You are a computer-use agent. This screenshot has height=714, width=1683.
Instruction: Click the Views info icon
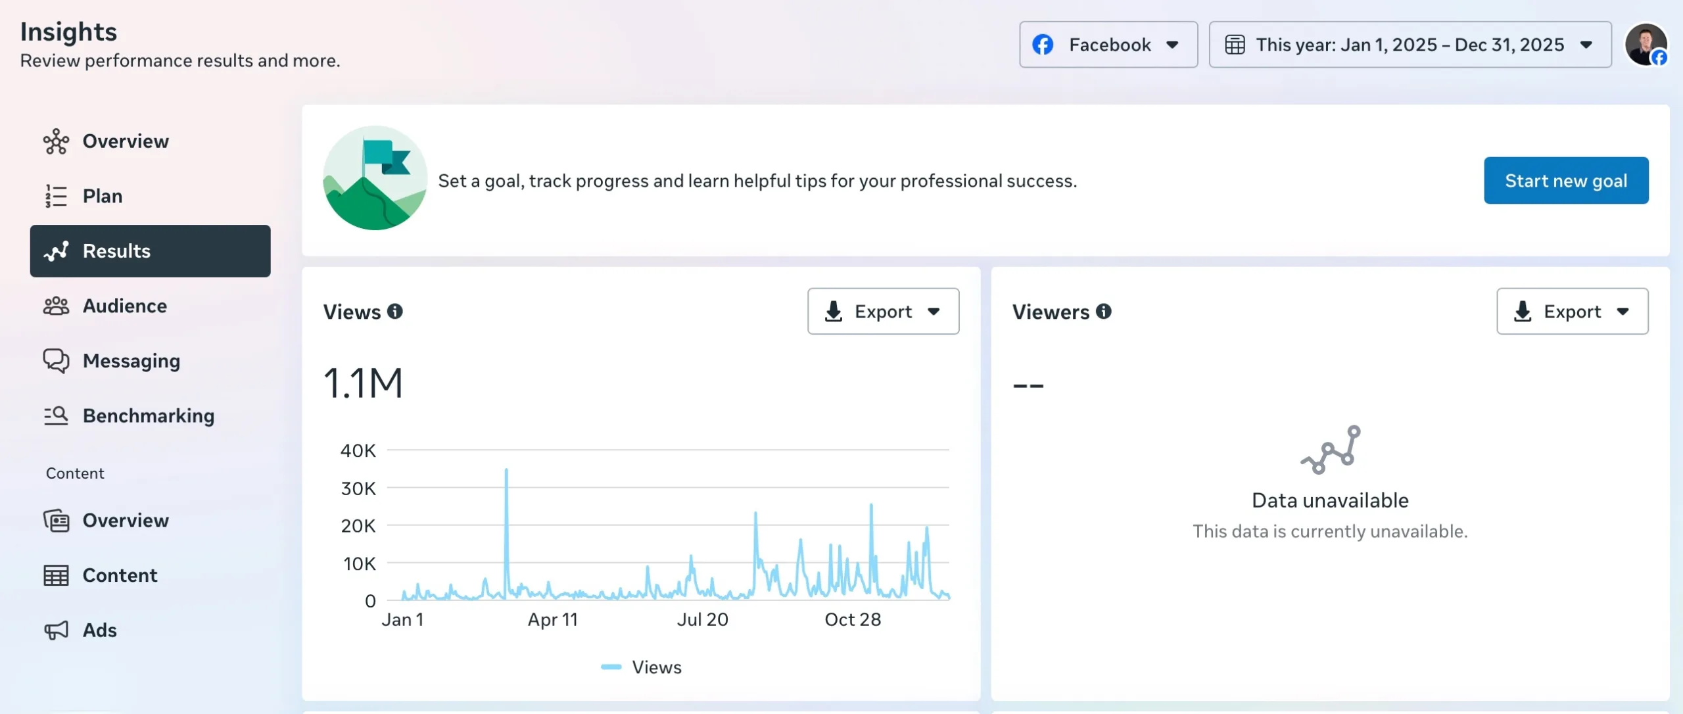coord(394,312)
